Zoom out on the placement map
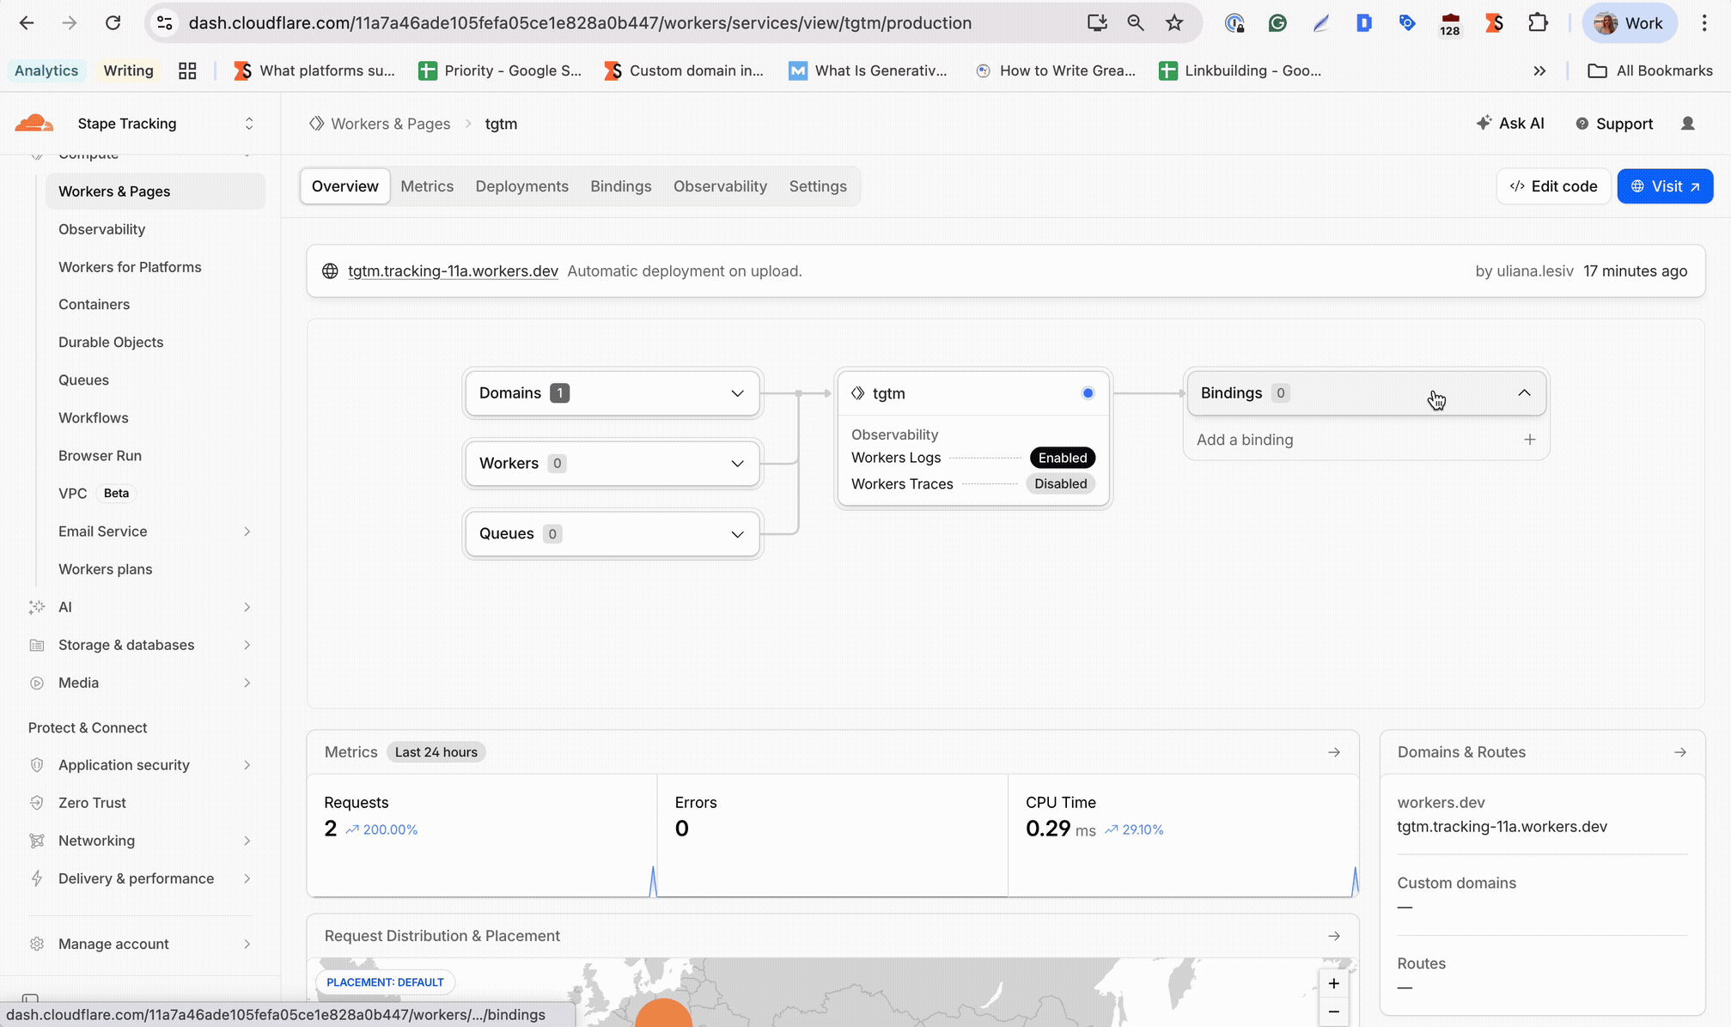Image resolution: width=1731 pixels, height=1027 pixels. click(1333, 1012)
